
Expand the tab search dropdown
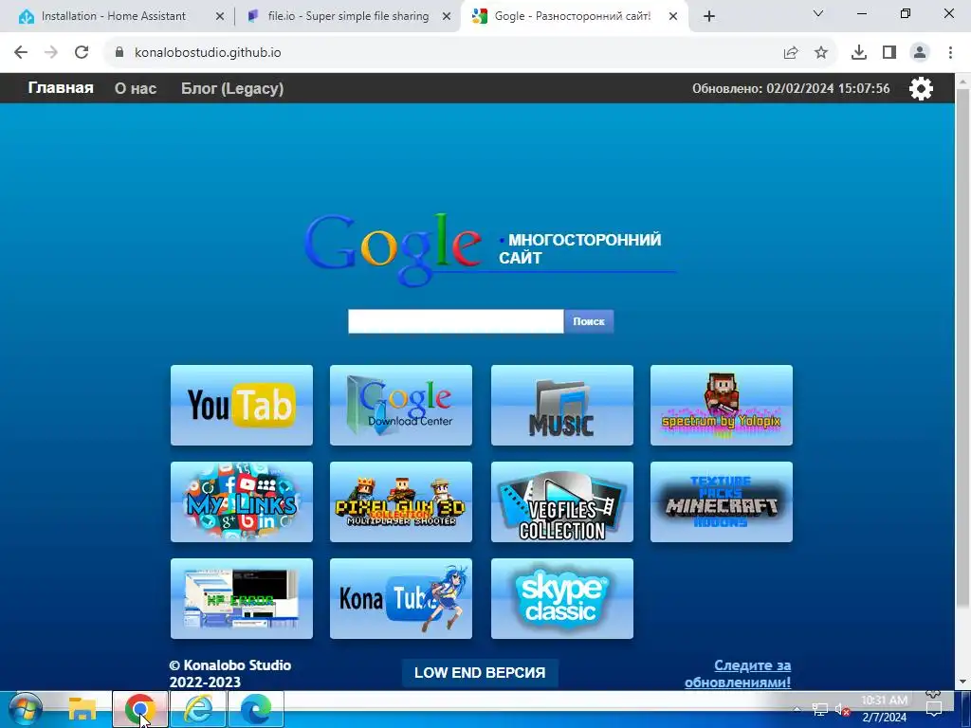tap(818, 13)
